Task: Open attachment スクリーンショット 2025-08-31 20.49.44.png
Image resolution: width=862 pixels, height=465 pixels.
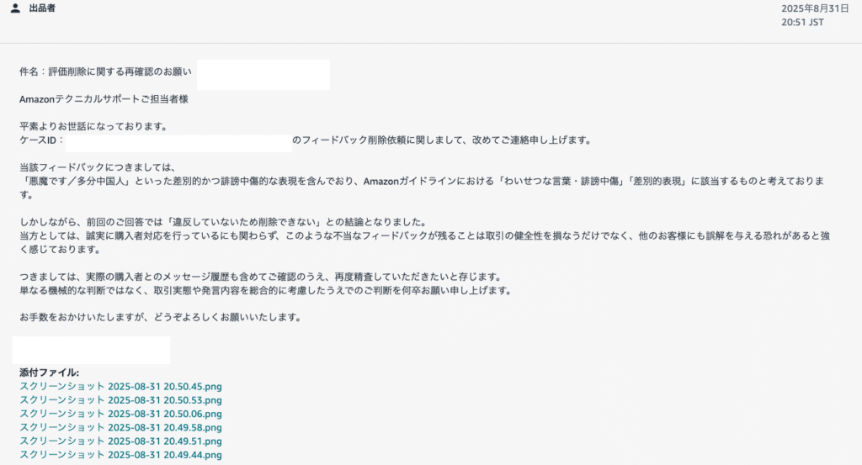Action: point(121,455)
